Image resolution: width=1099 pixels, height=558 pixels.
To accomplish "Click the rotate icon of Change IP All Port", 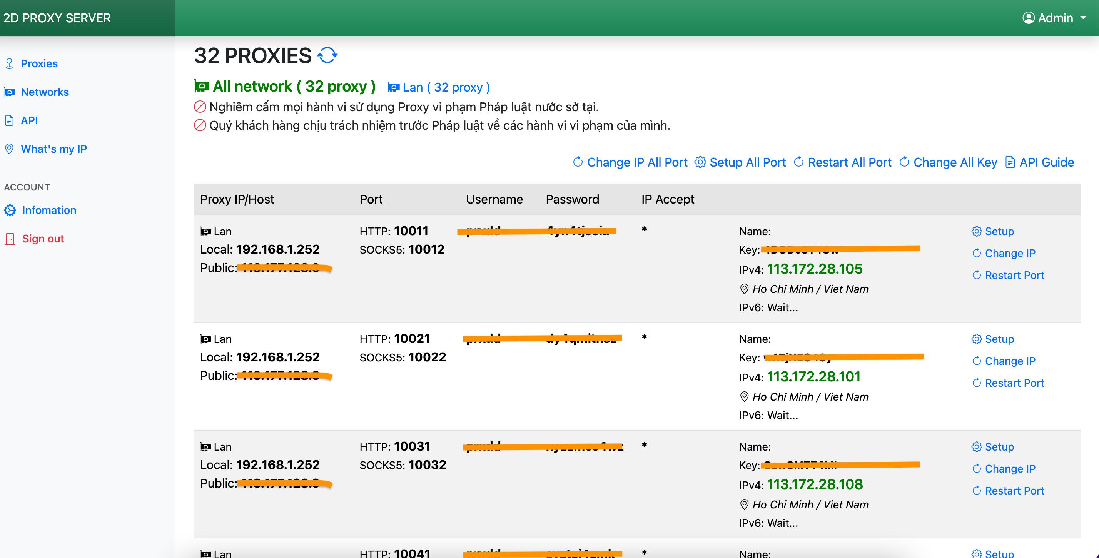I will click(x=578, y=162).
